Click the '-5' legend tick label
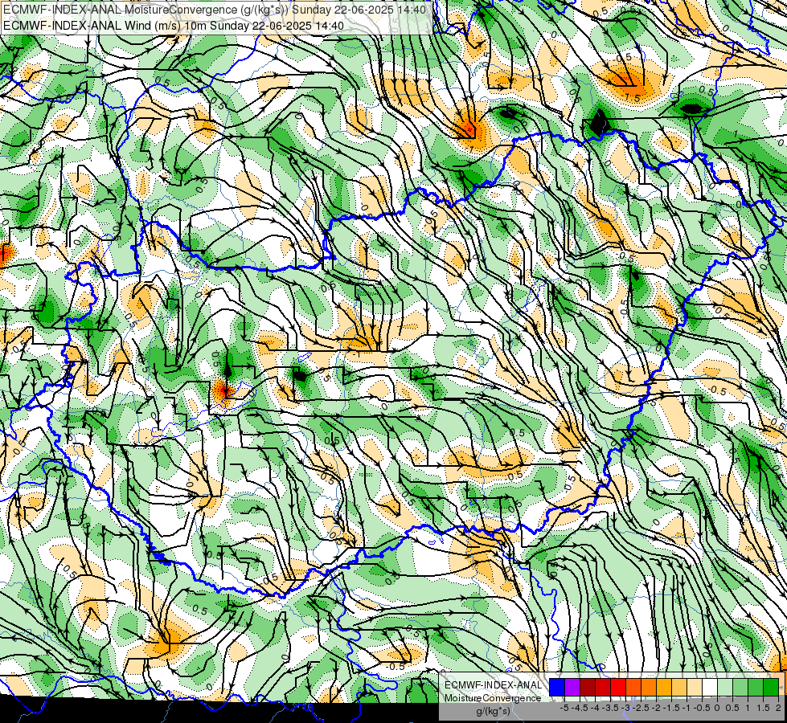Screen dimensions: 787x723 coord(564,708)
